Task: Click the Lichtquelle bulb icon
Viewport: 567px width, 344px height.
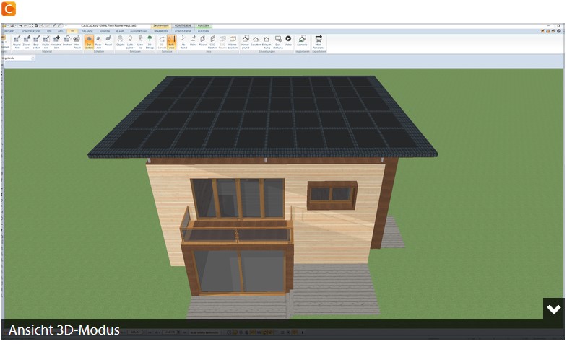Action: click(130, 42)
